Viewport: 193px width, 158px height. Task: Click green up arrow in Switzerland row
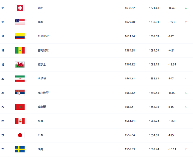186,8
